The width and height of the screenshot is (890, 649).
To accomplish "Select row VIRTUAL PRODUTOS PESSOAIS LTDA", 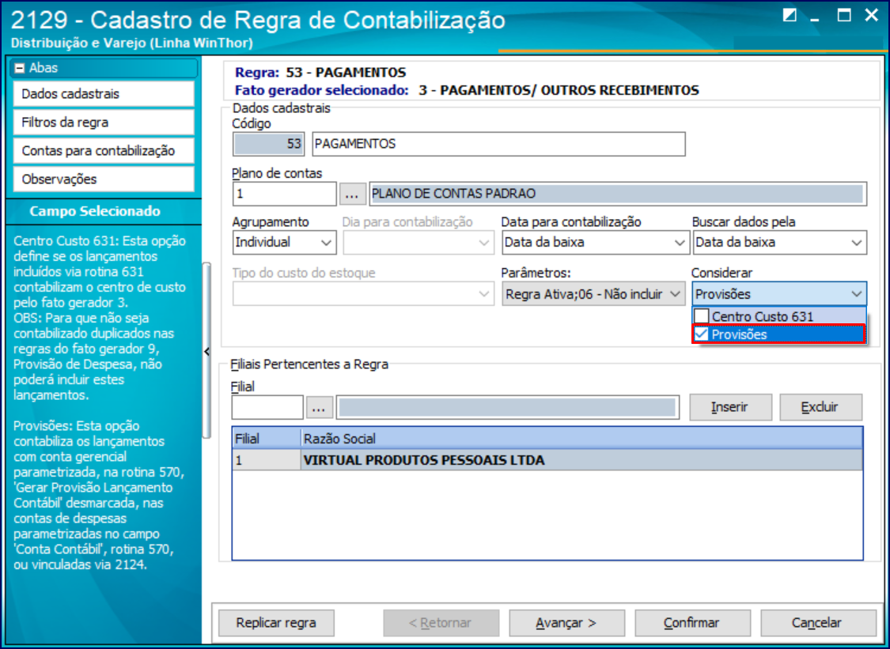I will click(547, 460).
